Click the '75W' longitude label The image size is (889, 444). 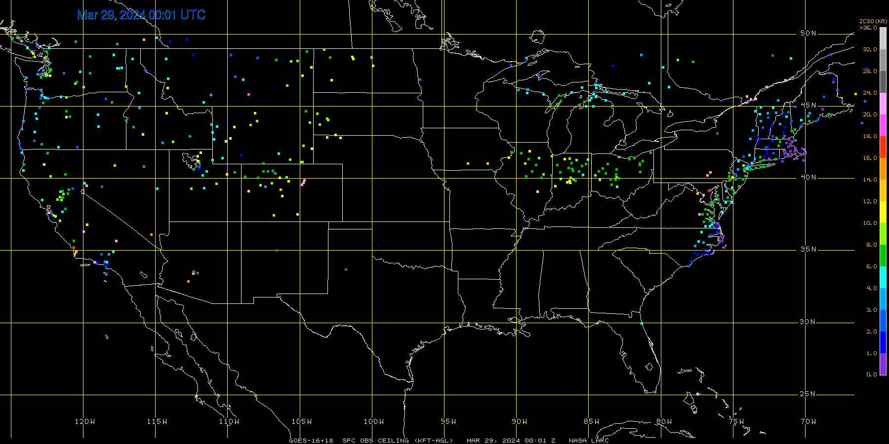pyautogui.click(x=736, y=421)
